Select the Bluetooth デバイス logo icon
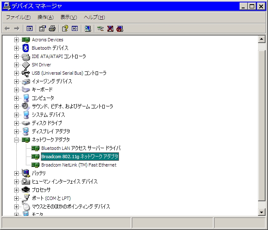This screenshot has height=230, width=268. [x=26, y=48]
